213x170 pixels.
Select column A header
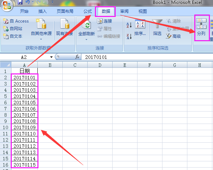(x=25, y=65)
